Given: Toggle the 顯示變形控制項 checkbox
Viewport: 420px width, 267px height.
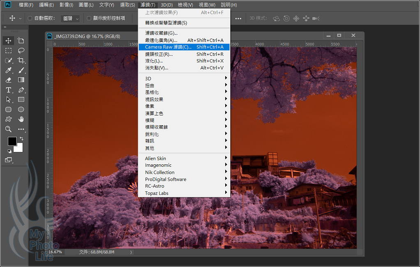Looking at the screenshot, I should click(x=89, y=18).
